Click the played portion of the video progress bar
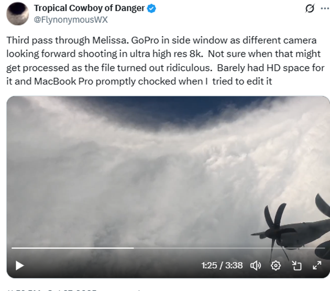The width and height of the screenshot is (330, 291). (x=73, y=248)
